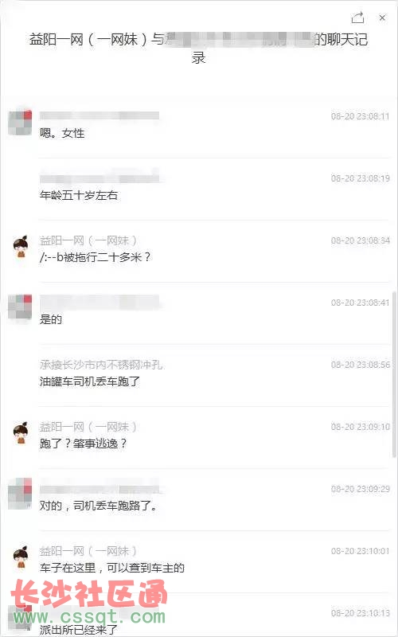
Task: Click blurred avatar beside "是的" message
Action: (20, 307)
